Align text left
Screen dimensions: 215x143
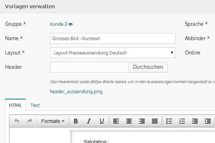[116, 121]
